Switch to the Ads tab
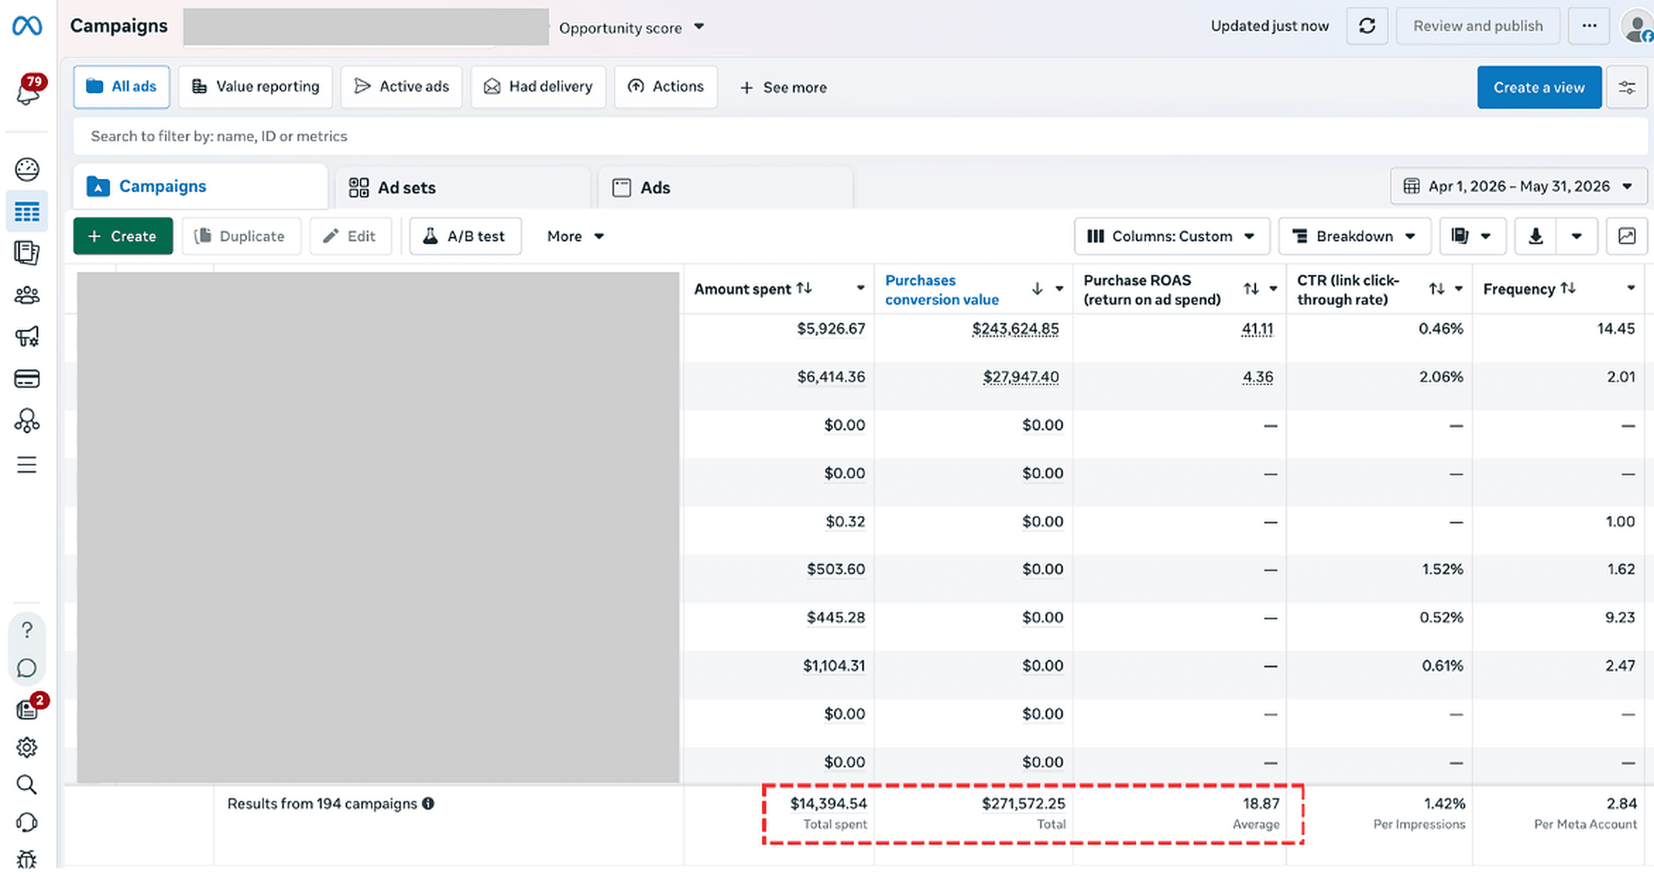The image size is (1654, 873). (x=725, y=188)
